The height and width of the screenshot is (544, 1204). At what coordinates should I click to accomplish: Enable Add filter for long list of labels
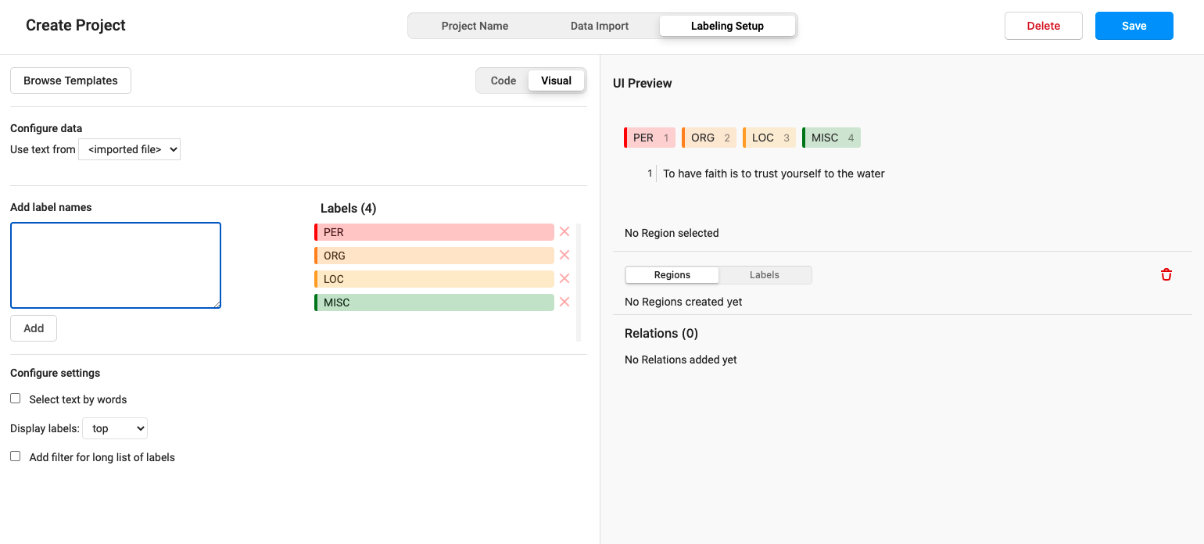(15, 456)
